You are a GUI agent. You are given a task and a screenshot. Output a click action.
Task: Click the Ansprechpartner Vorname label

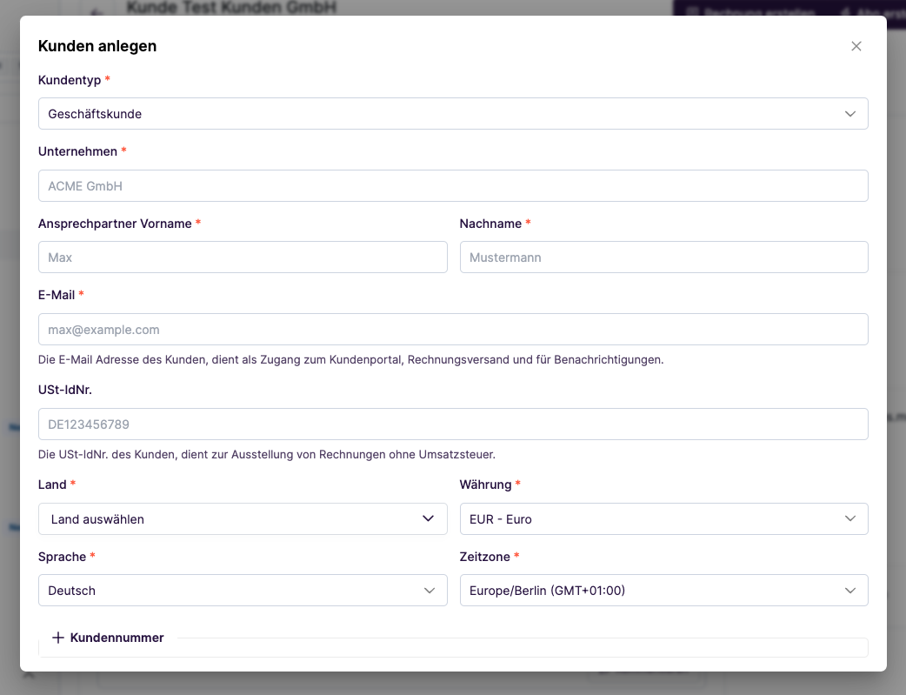click(115, 224)
